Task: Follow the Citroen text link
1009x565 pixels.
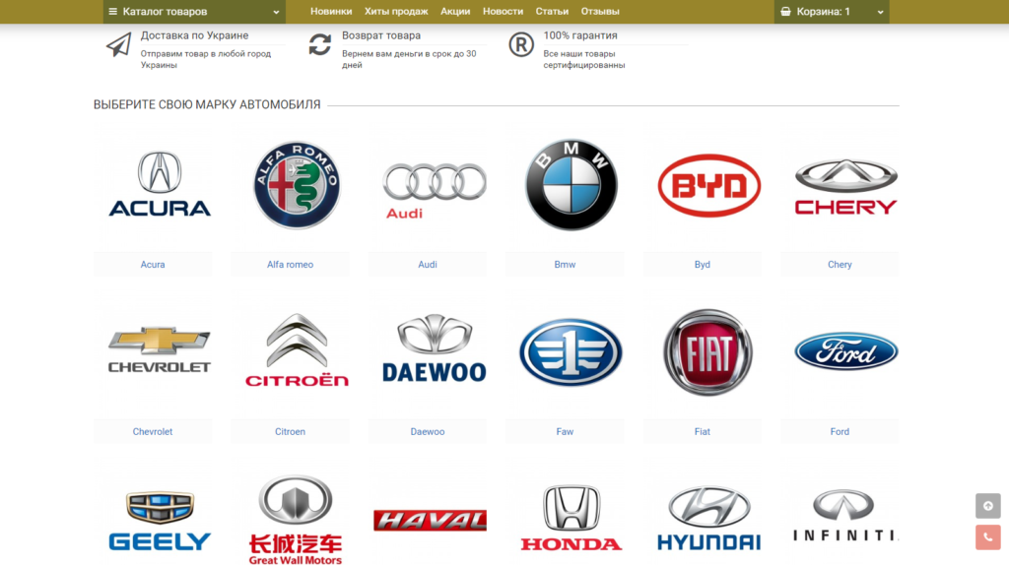Action: (x=291, y=431)
